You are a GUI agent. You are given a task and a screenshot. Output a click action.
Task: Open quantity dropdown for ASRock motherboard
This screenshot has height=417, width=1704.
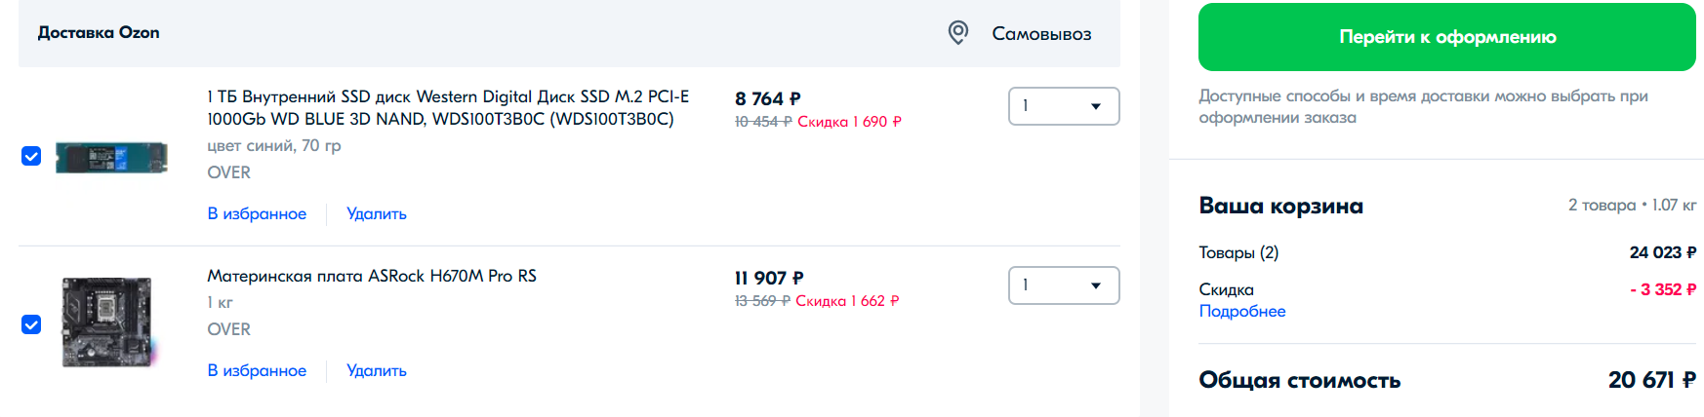[1063, 285]
